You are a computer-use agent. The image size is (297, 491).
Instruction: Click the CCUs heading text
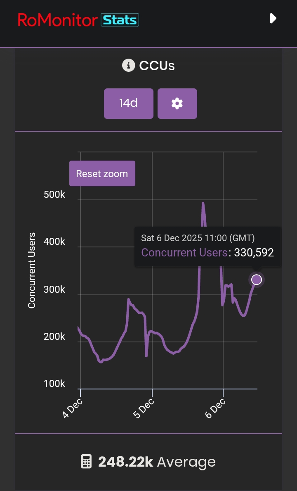[157, 66]
